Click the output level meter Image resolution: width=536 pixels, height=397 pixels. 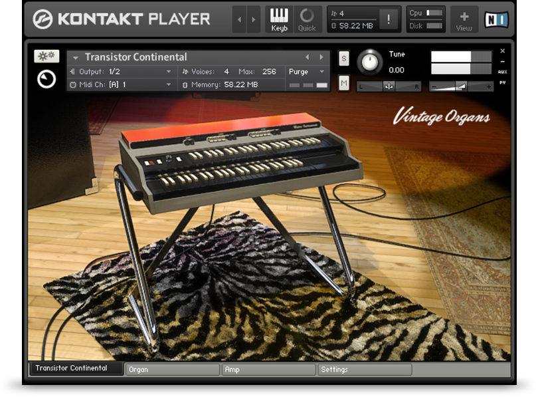(x=461, y=63)
